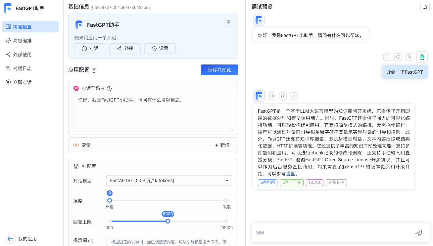Delete the 介绍一下FastGPT user message
This screenshot has width=433, height=246.
point(409,57)
